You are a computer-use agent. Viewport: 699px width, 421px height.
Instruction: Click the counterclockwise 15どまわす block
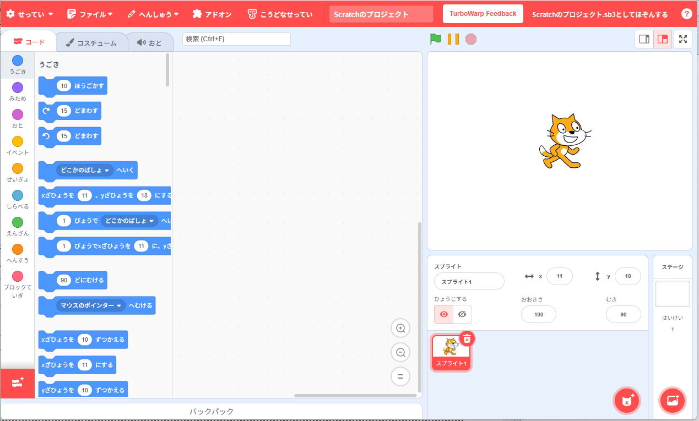coord(69,136)
